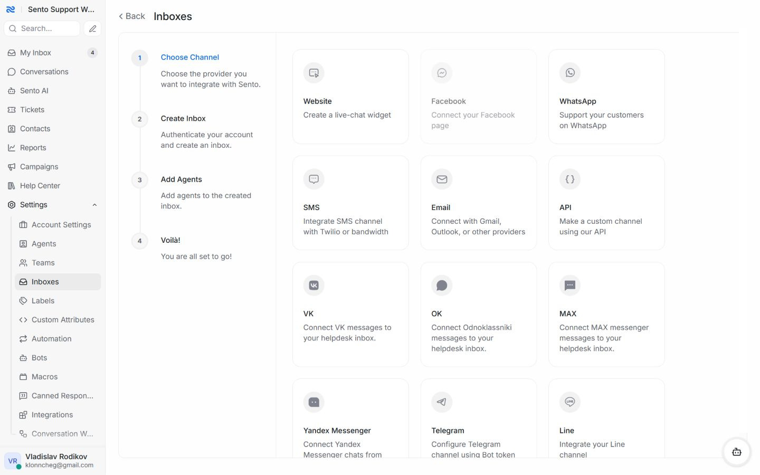This screenshot has height=475, width=760.
Task: Open Teams settings
Action: [58, 263]
